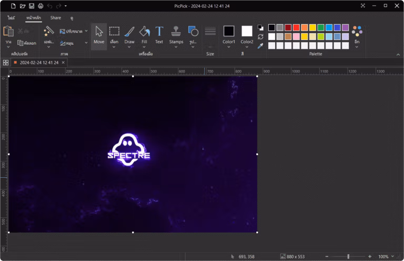Save the image with the floppy disk icon
Screen dimensions: 404x261
(32, 6)
